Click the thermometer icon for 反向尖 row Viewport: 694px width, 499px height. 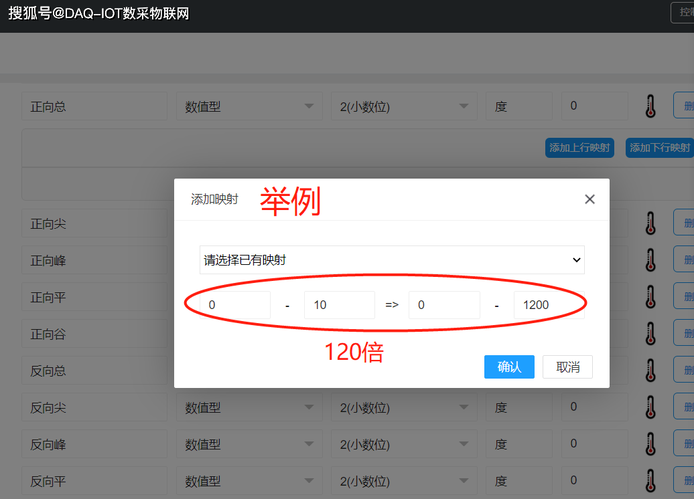point(649,406)
